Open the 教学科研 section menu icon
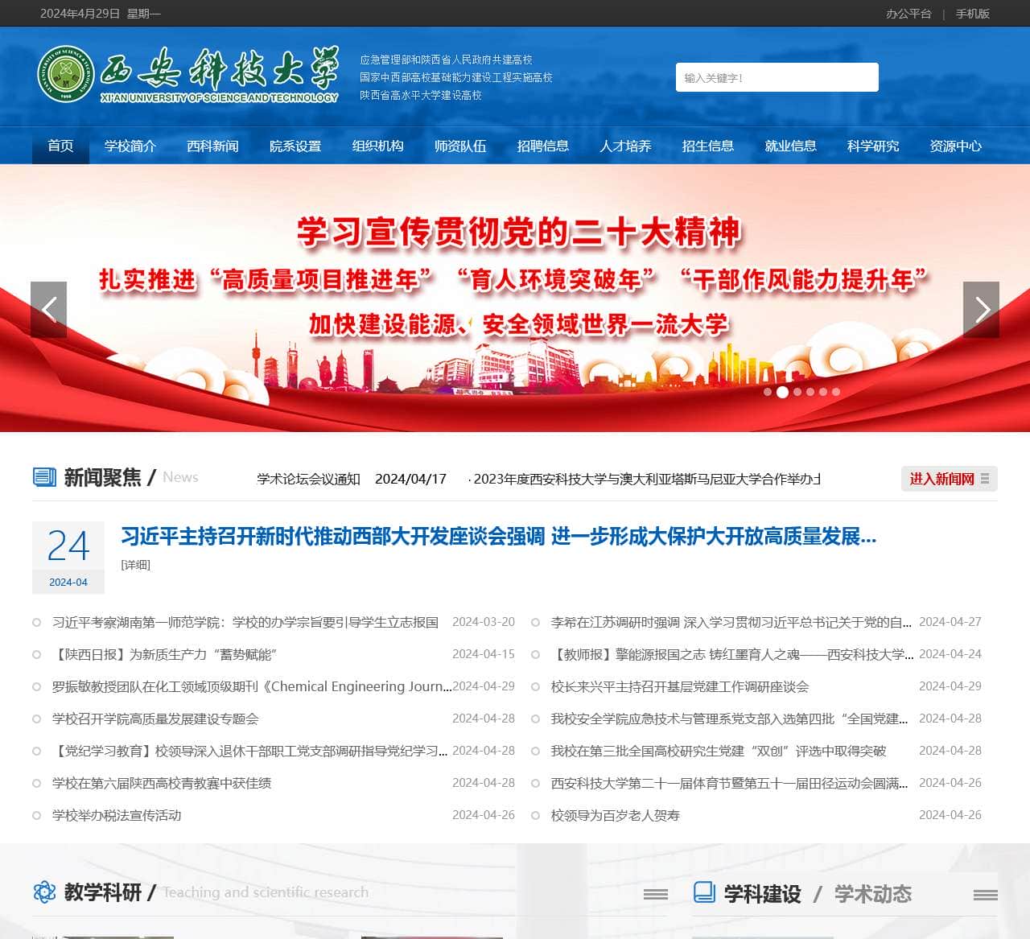1030x939 pixels. pos(656,894)
